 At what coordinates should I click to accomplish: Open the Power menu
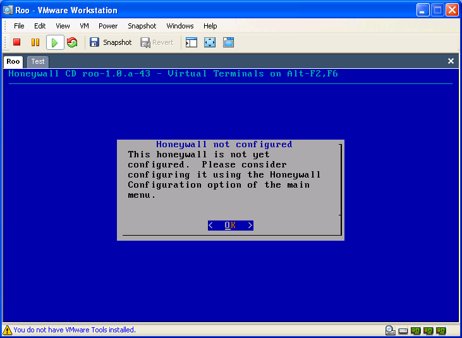[108, 26]
